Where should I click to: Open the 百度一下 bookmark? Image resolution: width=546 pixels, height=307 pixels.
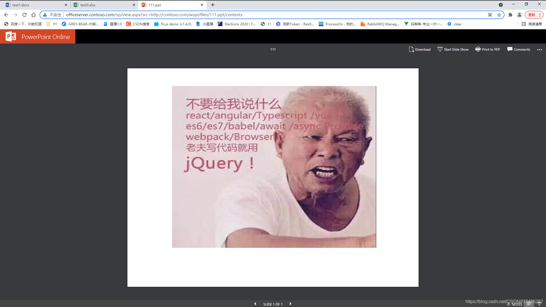coord(23,24)
